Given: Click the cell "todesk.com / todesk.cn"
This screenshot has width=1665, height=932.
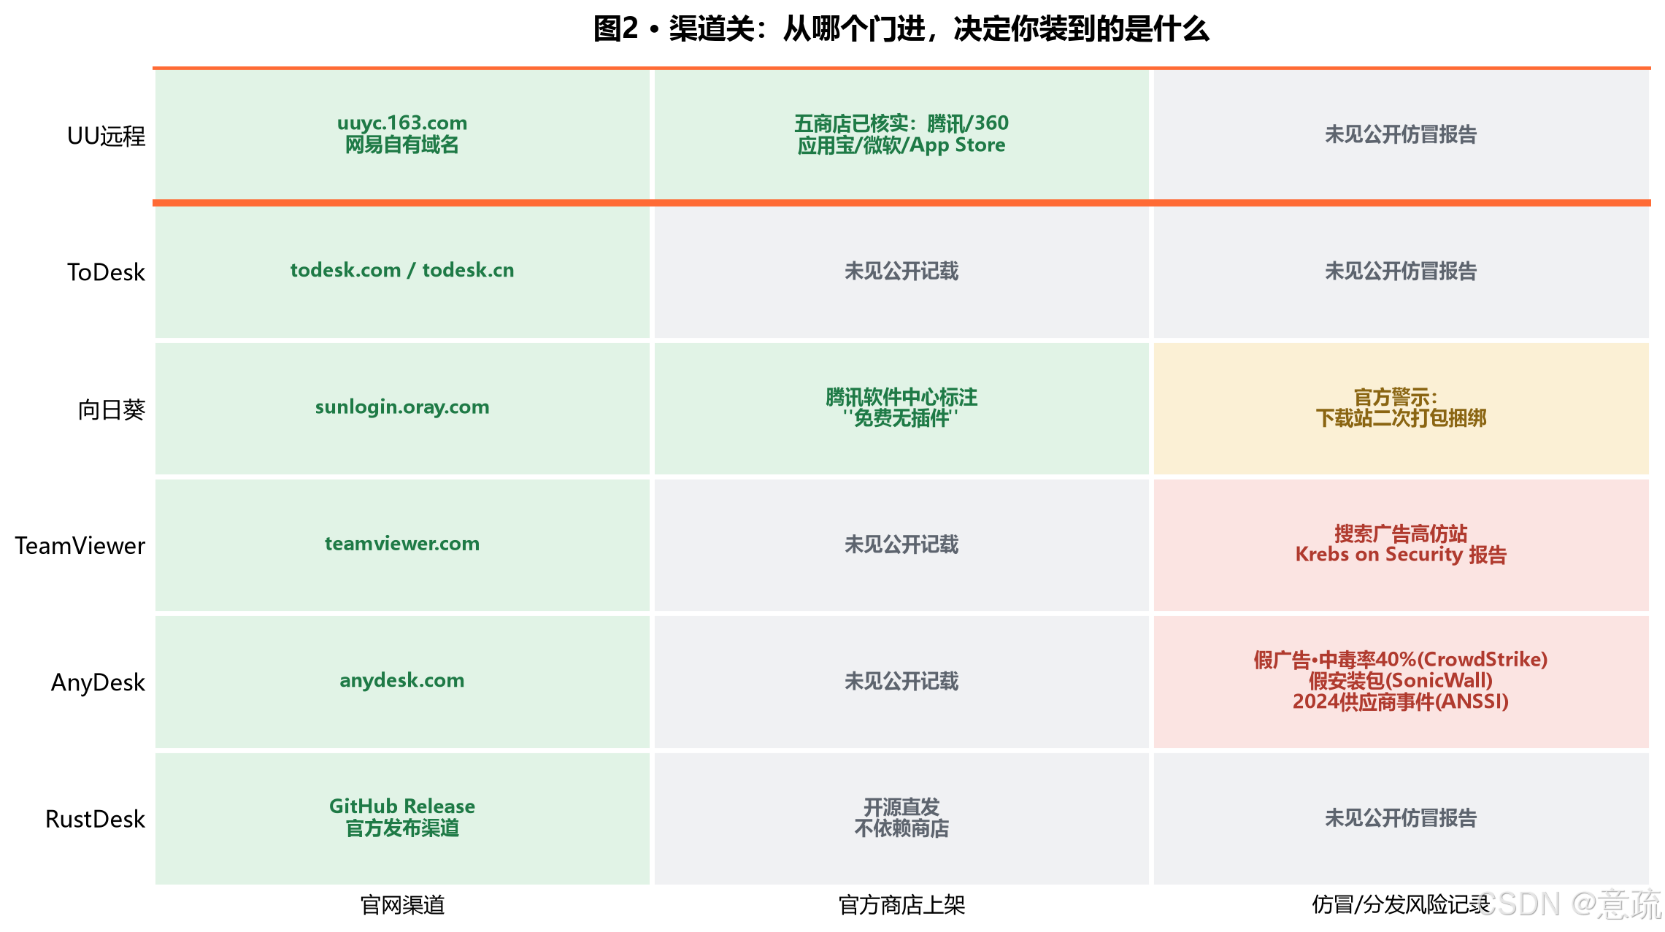Looking at the screenshot, I should coord(402,272).
